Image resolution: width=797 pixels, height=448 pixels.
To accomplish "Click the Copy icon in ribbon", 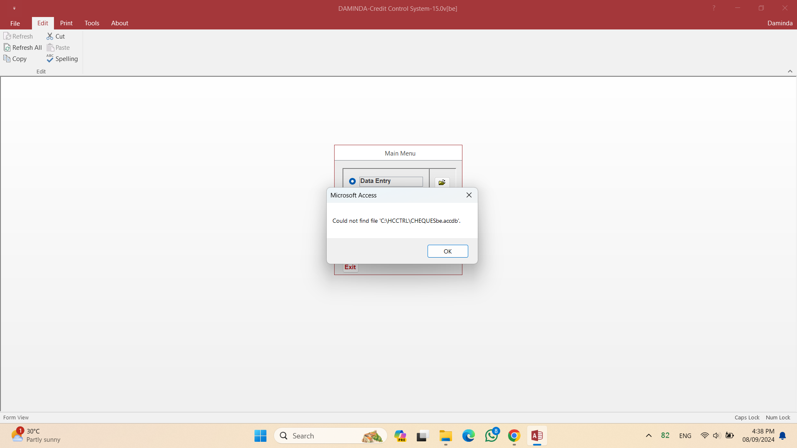I will tap(7, 59).
